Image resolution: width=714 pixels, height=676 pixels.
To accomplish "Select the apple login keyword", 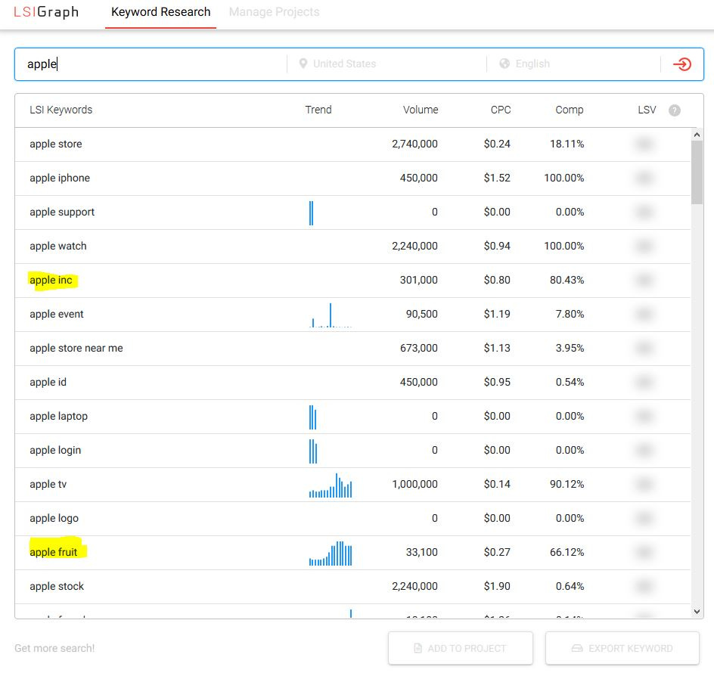I will [x=55, y=450].
